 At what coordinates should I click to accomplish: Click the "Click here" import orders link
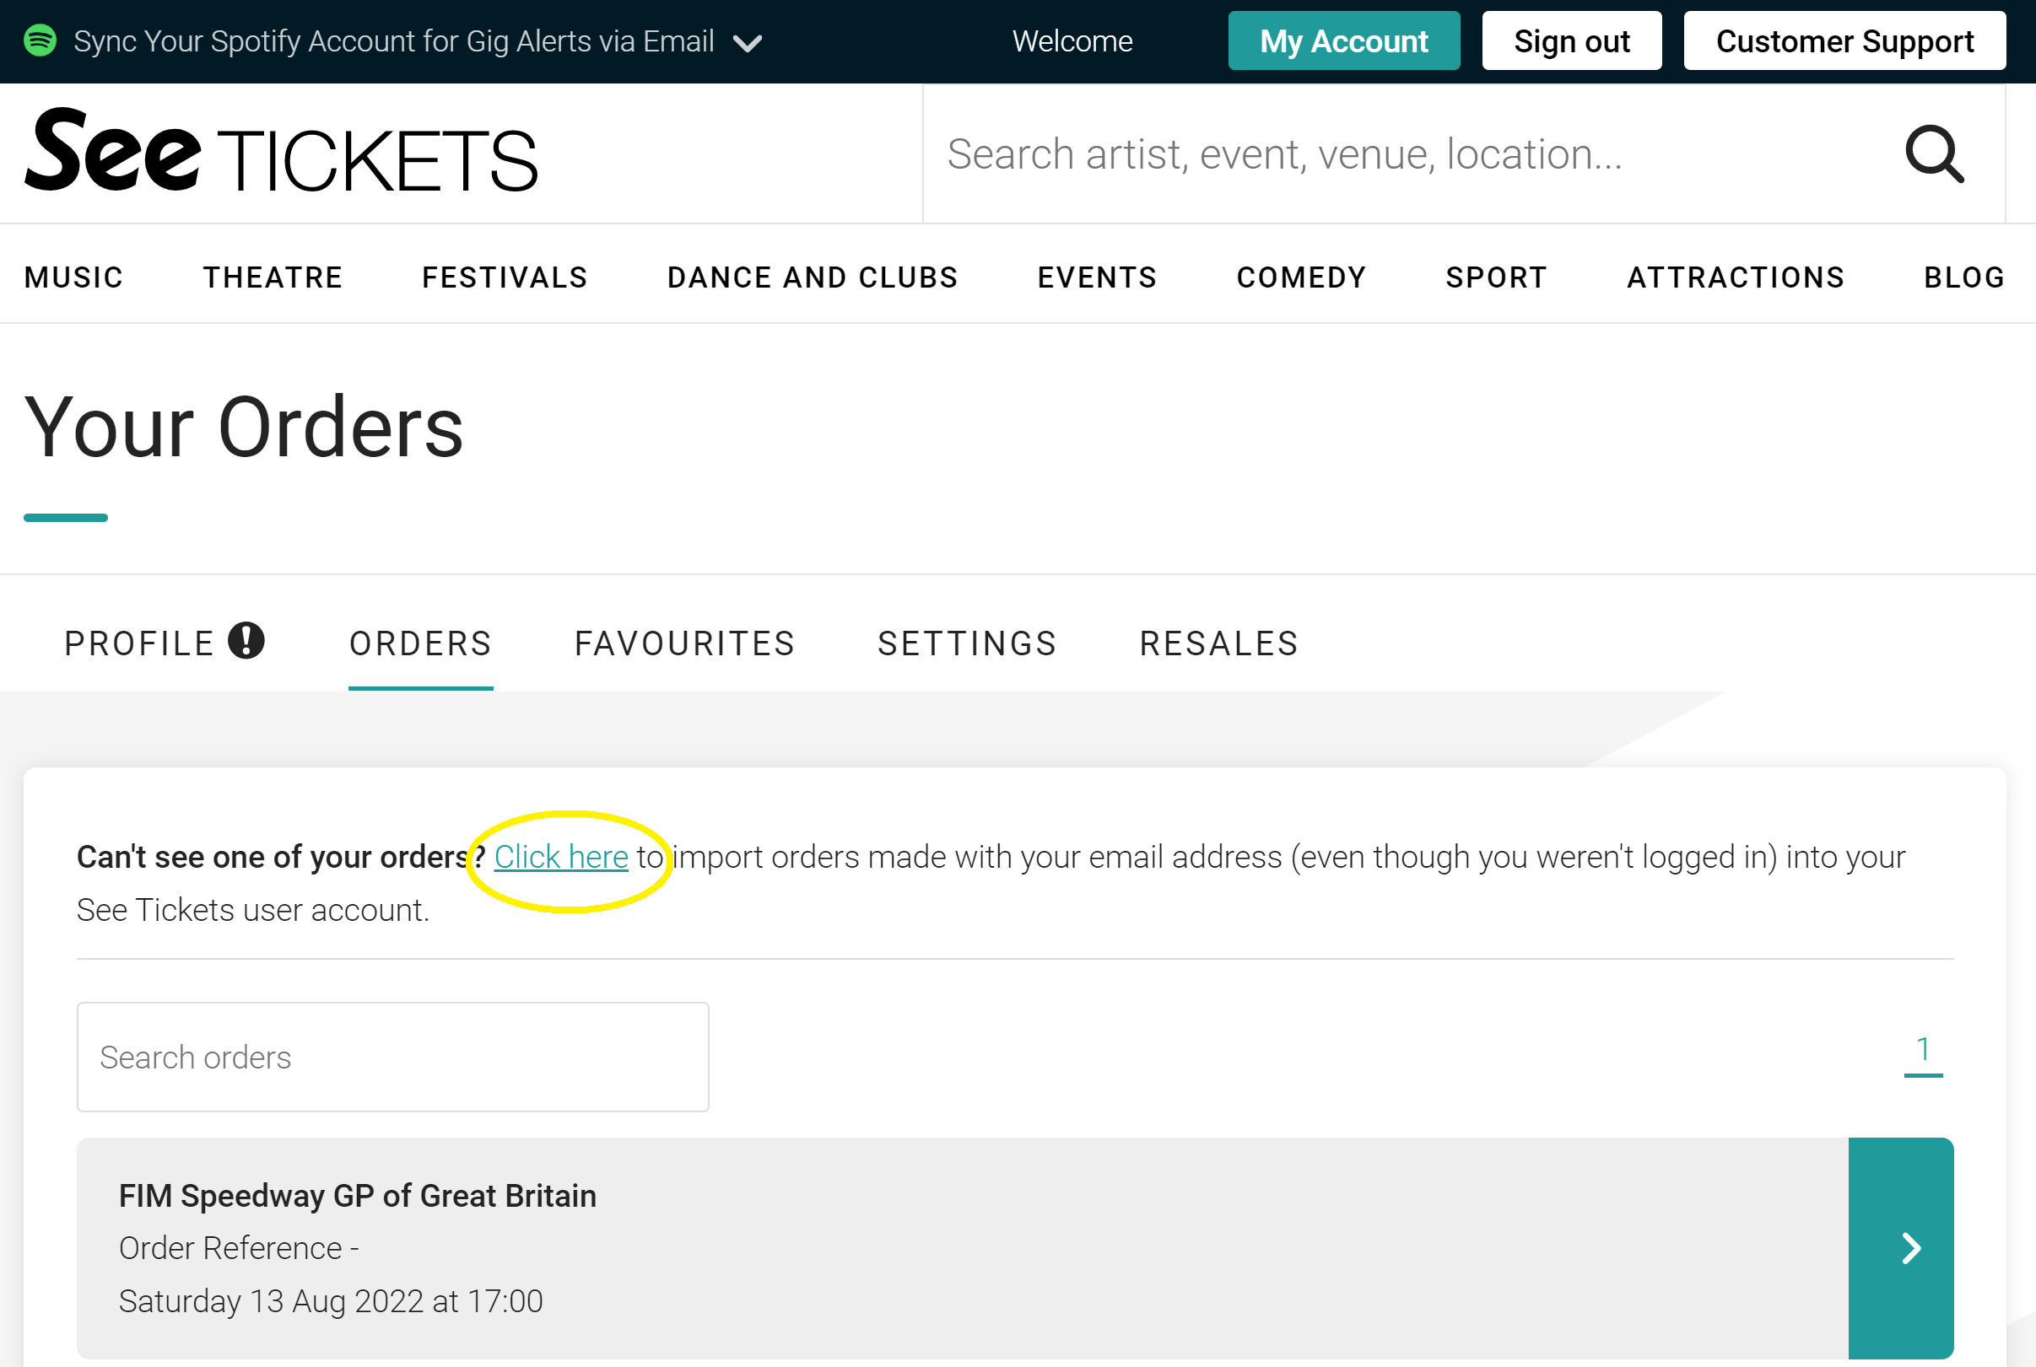point(561,857)
